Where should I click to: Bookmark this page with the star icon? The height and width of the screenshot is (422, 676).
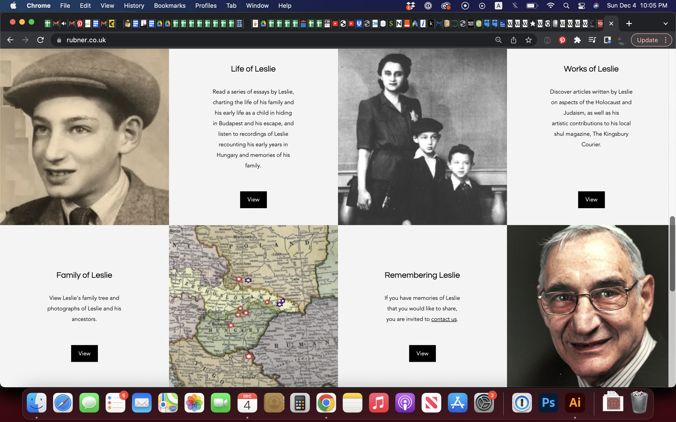(528, 40)
